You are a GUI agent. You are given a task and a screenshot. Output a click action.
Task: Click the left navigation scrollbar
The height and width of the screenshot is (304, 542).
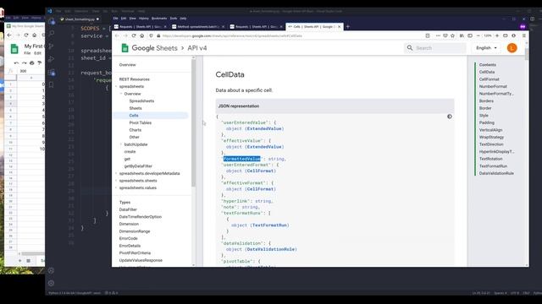[x=194, y=122]
